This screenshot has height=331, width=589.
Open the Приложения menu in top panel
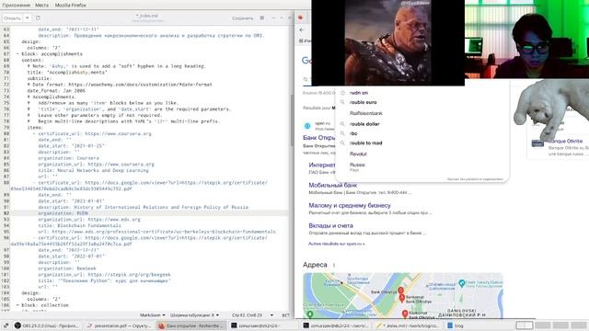pos(17,6)
